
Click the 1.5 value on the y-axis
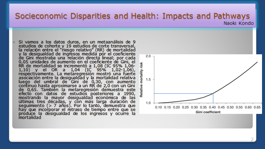148,80
